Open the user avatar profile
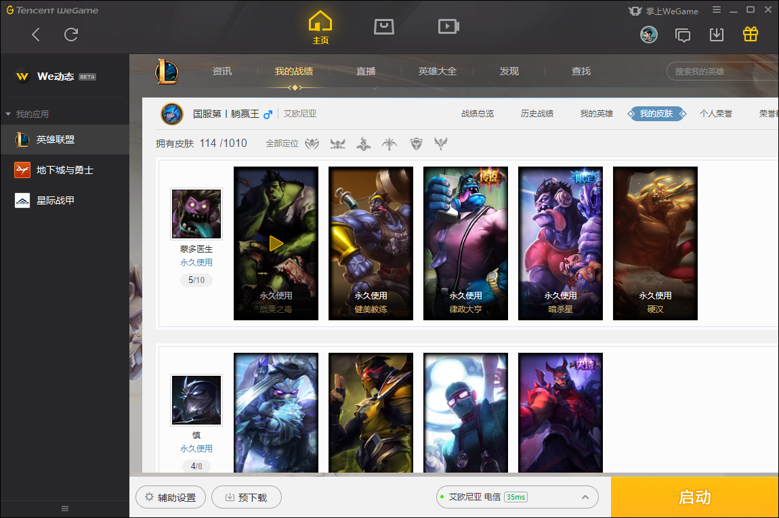Screen dimensions: 779x518 tap(649, 35)
